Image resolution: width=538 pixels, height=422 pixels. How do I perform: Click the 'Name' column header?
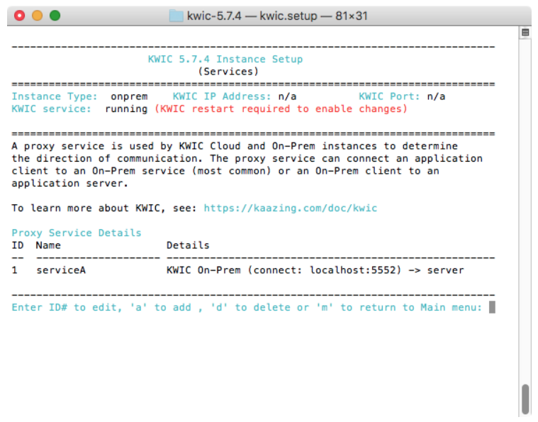coord(48,245)
